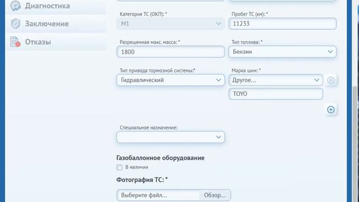Click the Газобаллонное оборудование heading

(160, 158)
